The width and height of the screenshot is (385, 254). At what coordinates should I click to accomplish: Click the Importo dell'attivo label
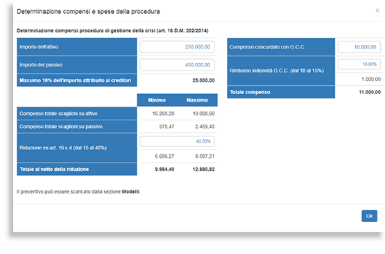39,47
